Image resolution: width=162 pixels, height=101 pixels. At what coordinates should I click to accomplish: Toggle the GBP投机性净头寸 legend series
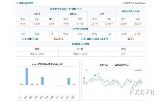pyautogui.click(x=120, y=65)
